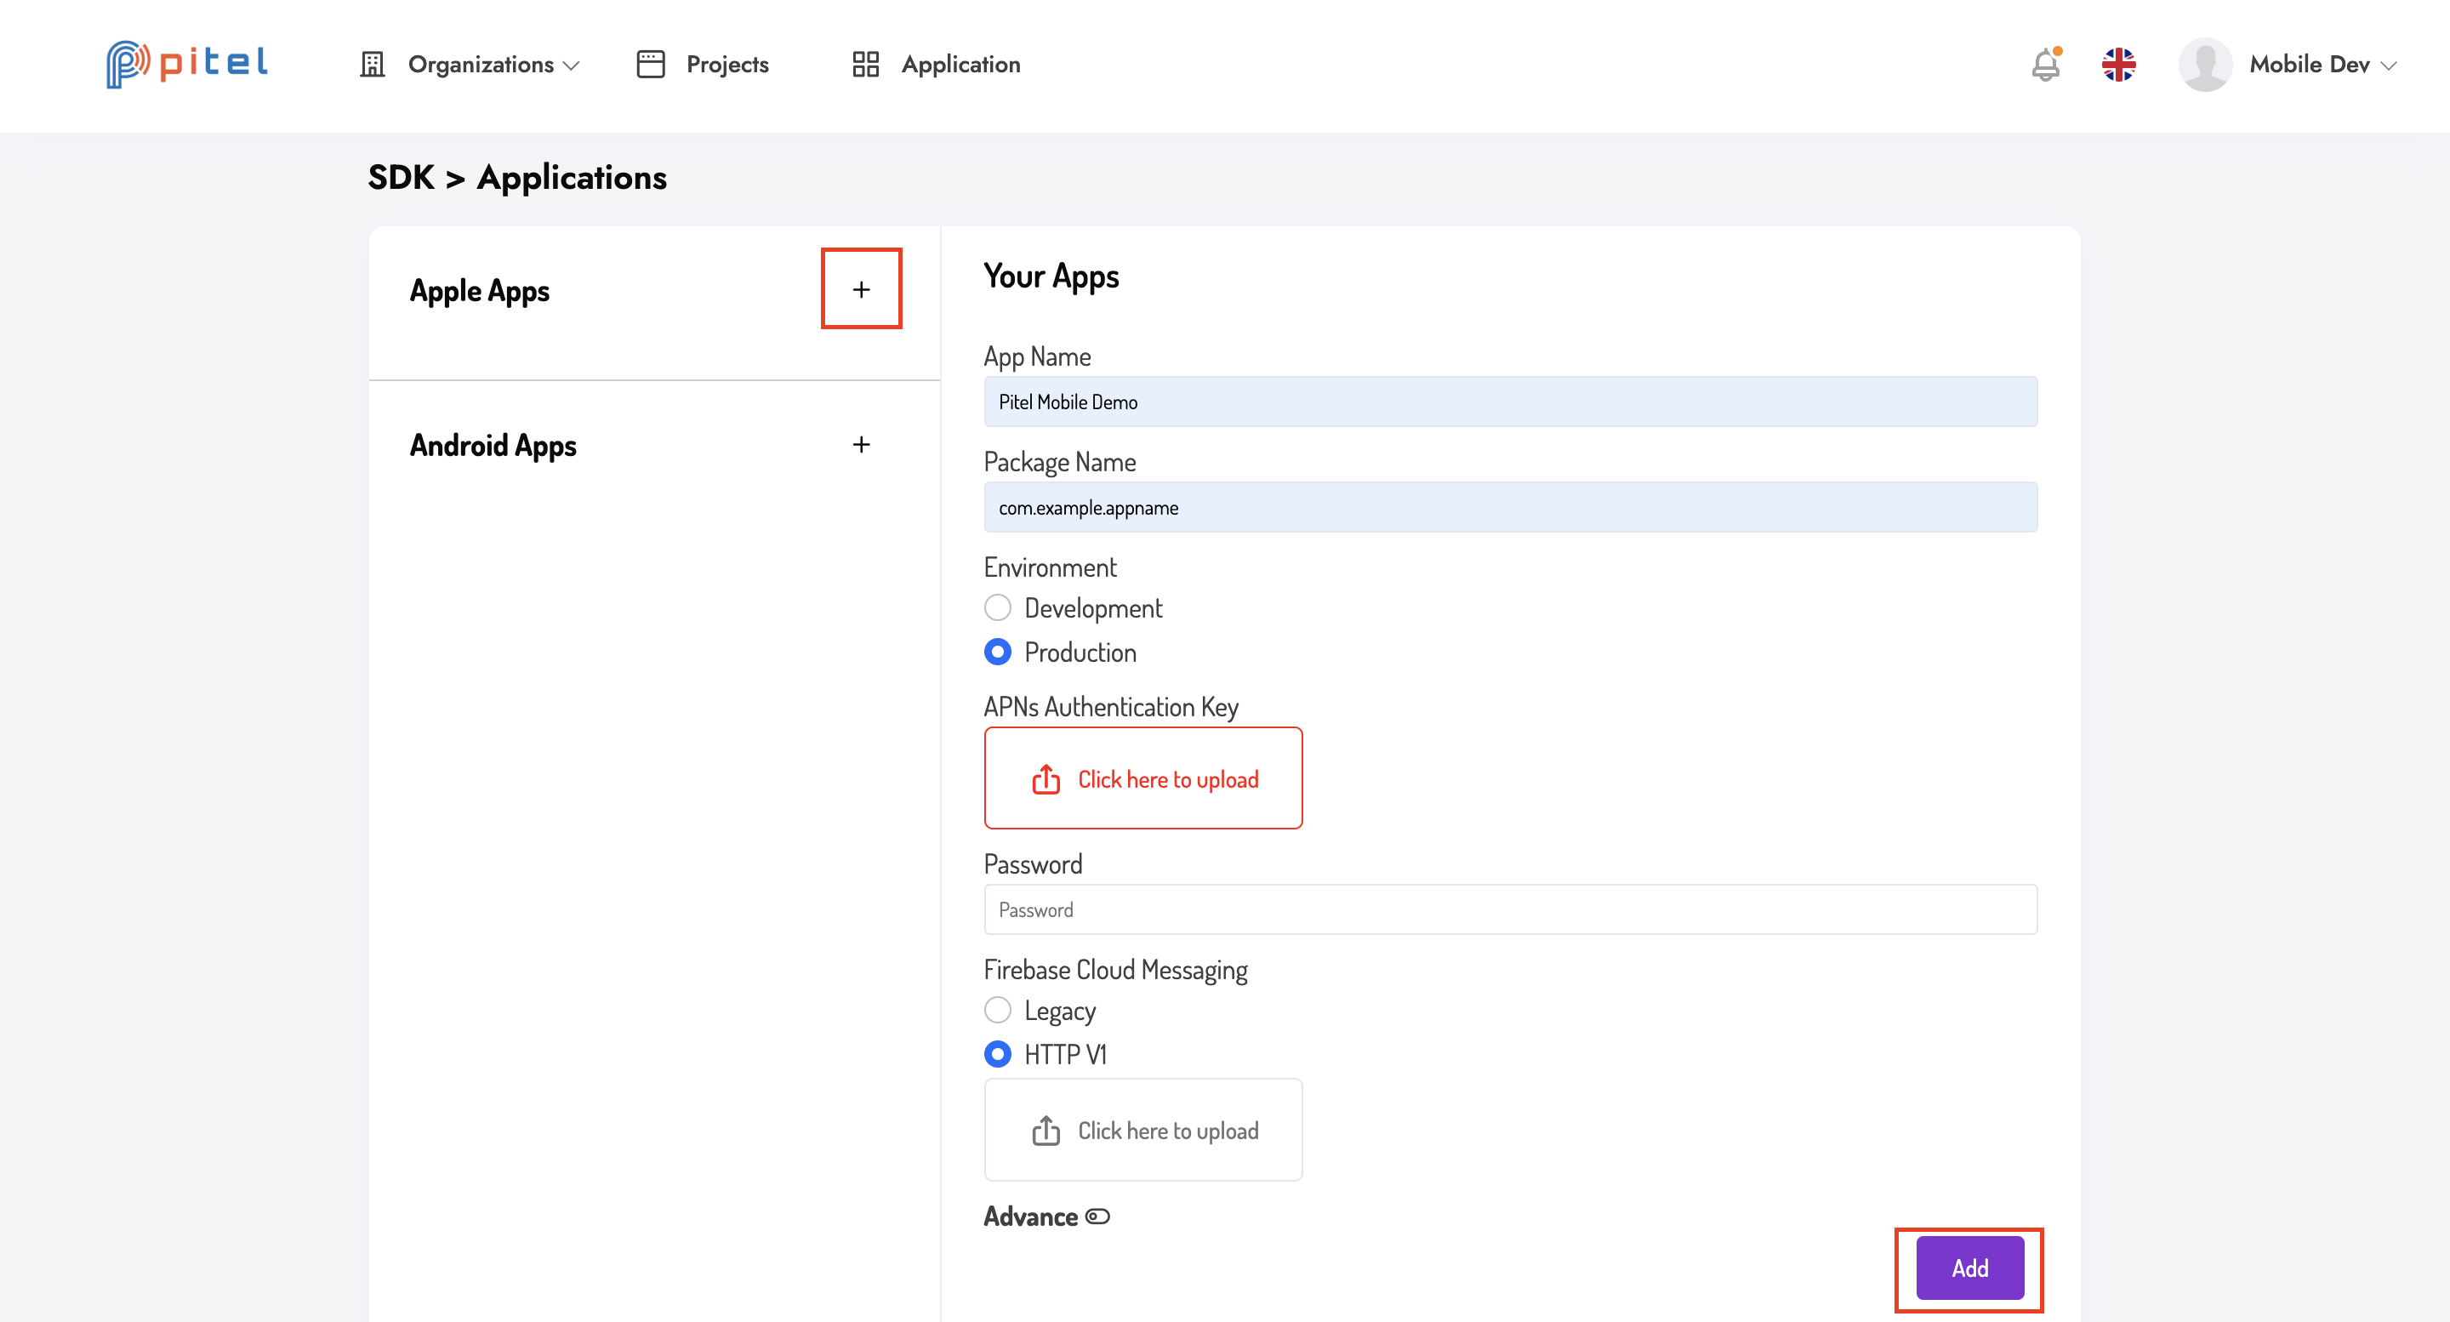The height and width of the screenshot is (1322, 2450).
Task: Select the Development environment radio button
Action: click(998, 607)
